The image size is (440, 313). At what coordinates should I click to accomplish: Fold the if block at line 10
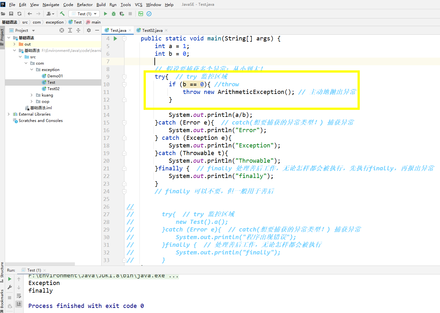click(124, 84)
